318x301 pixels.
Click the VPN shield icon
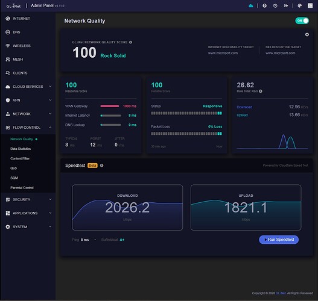8,100
